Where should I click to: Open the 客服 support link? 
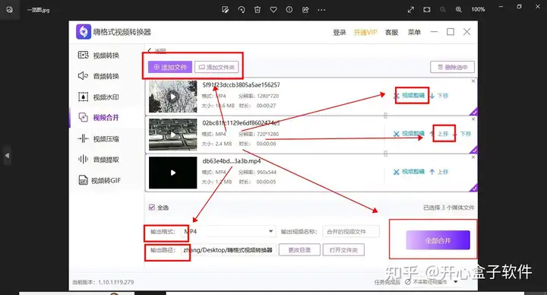point(391,33)
